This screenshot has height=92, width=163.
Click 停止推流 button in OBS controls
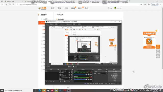[114, 71]
